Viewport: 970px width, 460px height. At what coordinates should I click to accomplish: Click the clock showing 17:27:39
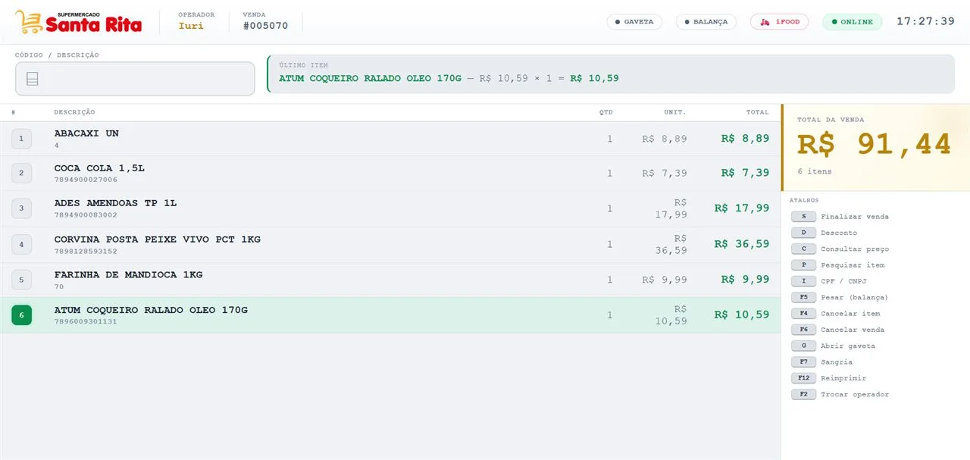pyautogui.click(x=925, y=21)
